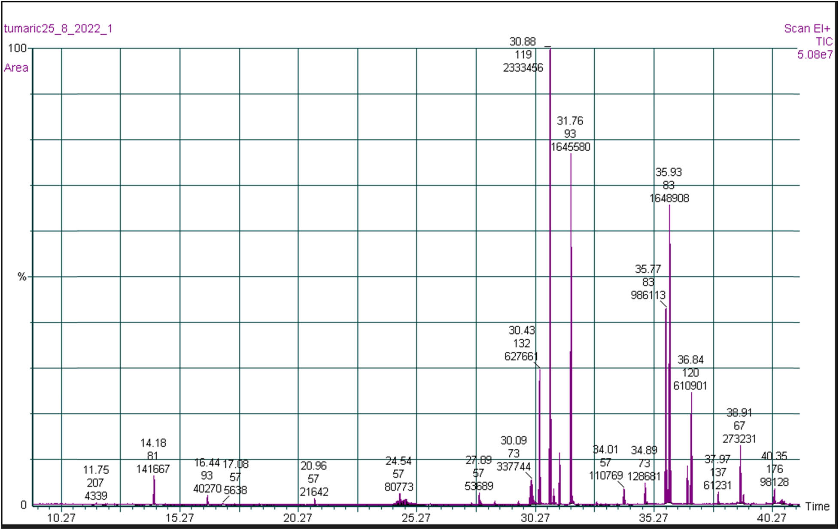Click the 16.44 retention time label
The image size is (839, 530).
[x=207, y=463]
